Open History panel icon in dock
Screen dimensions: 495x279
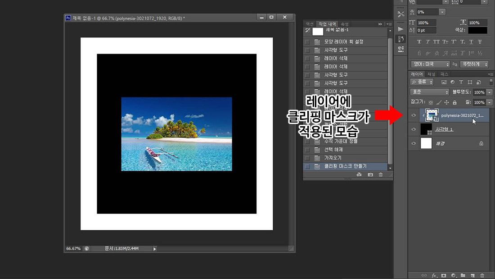pyautogui.click(x=400, y=39)
